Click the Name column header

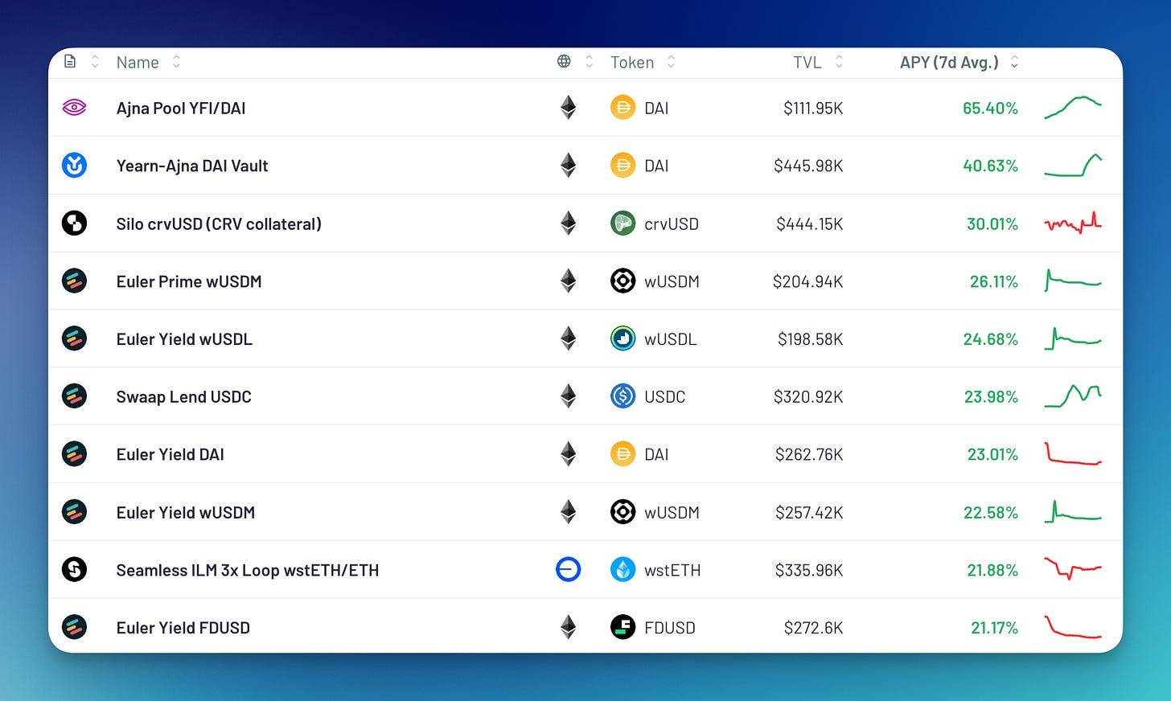pyautogui.click(x=138, y=63)
